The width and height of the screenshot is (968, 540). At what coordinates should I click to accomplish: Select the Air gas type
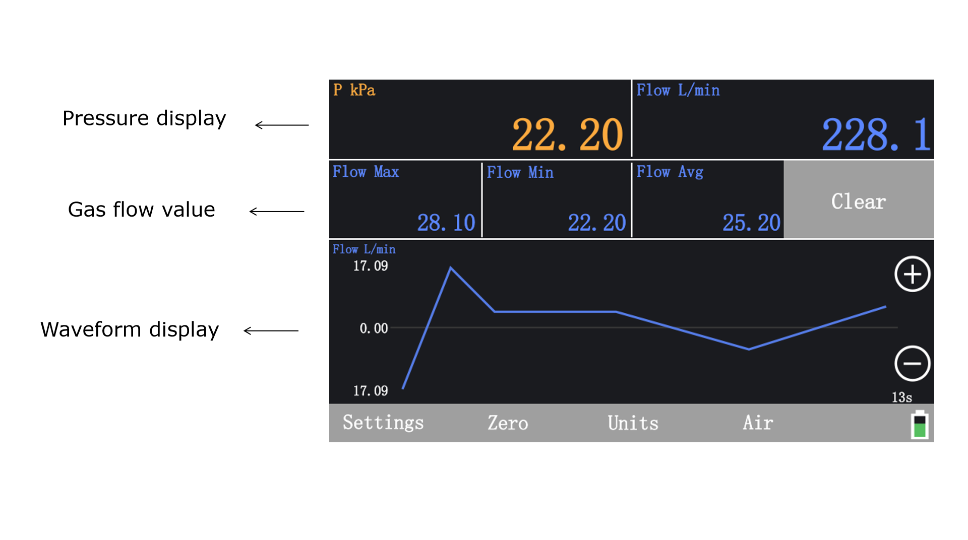click(x=758, y=423)
